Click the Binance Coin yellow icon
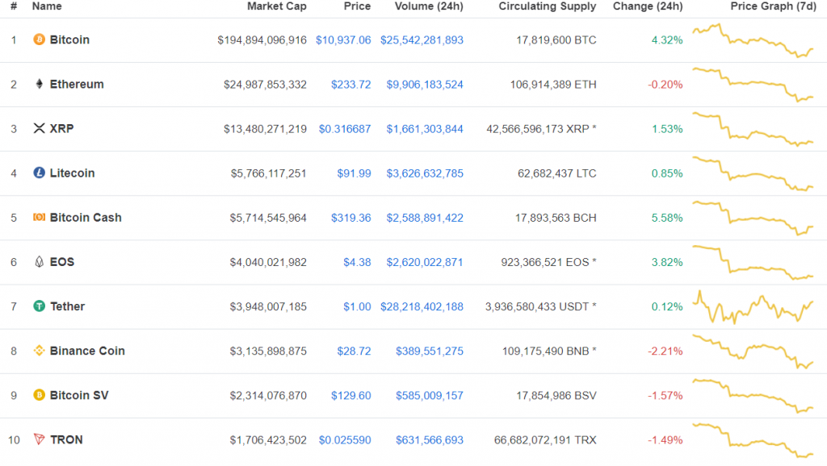This screenshot has width=827, height=466. 39,351
